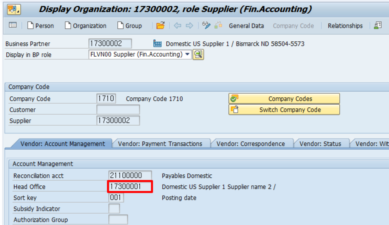Select Vendor: Account Management tab
389x225 pixels.
coord(62,144)
